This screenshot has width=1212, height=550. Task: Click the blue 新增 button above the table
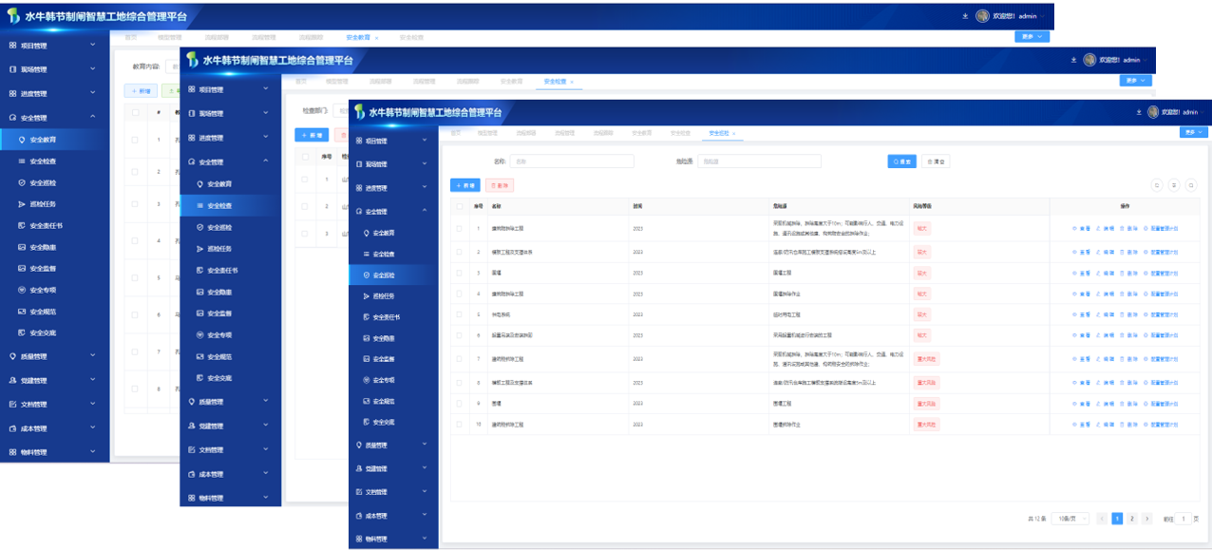465,185
